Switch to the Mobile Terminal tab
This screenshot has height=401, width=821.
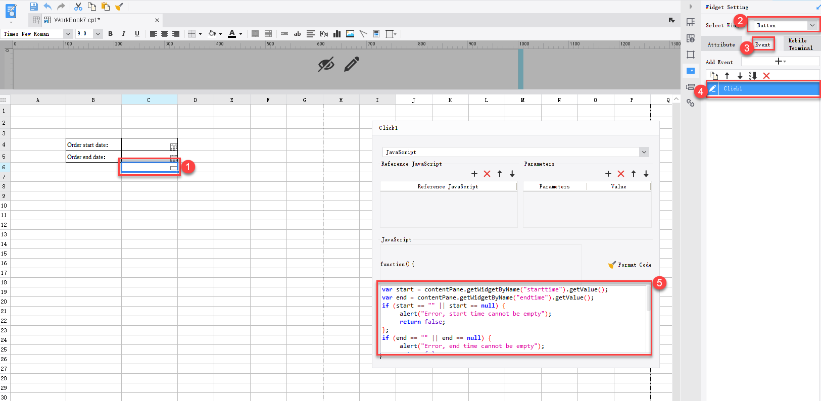click(x=800, y=44)
